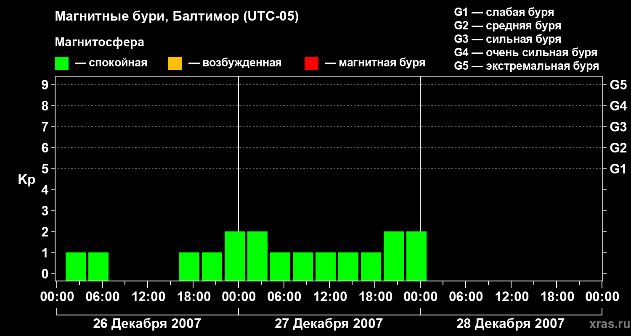Image resolution: width=631 pixels, height=336 pixels.
Task: Click the Kp 2 bar crossing midnight into 28 December
Action: coord(416,256)
